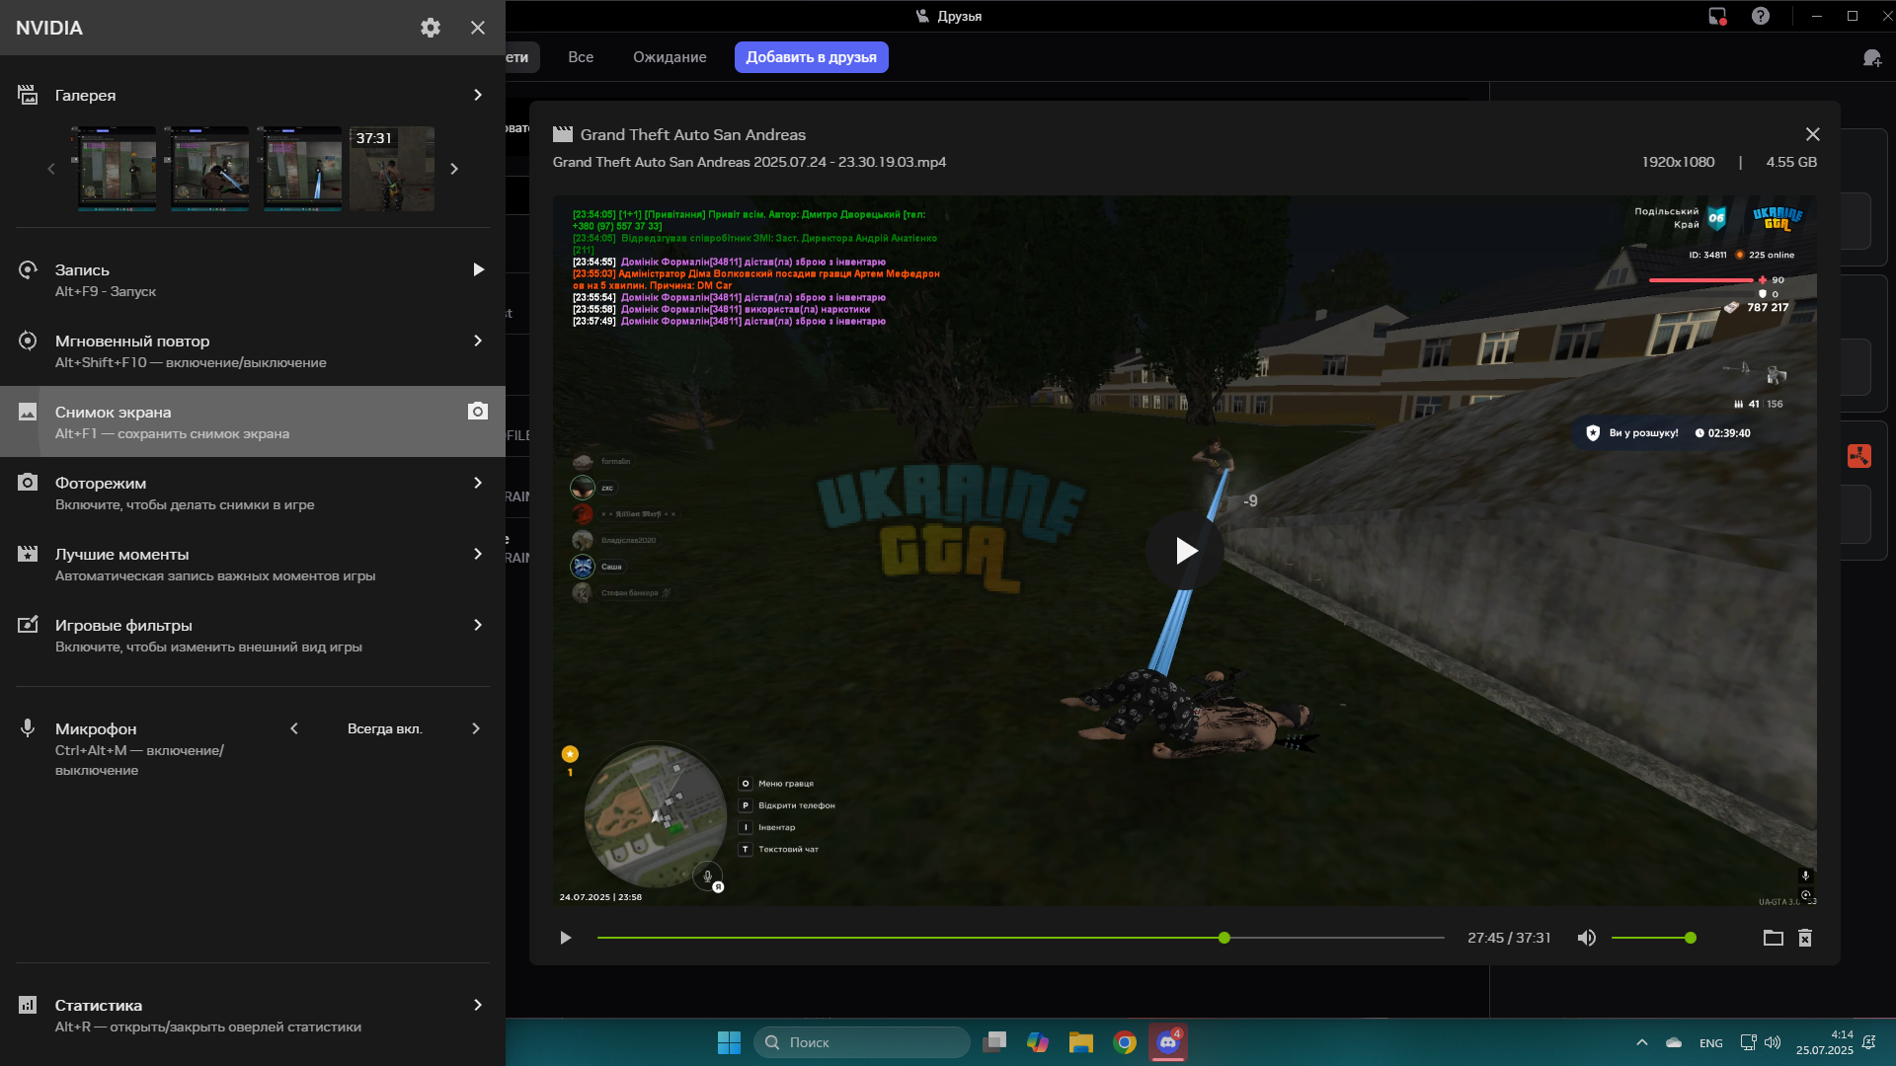Screen dimensions: 1896x1066
Task: Click the Фоторежим camera icon
Action: (x=28, y=483)
